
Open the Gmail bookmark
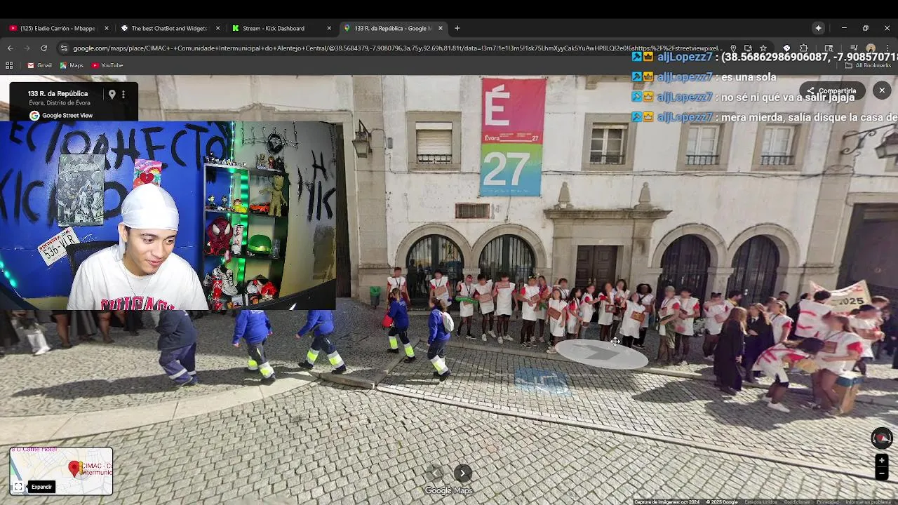(39, 65)
